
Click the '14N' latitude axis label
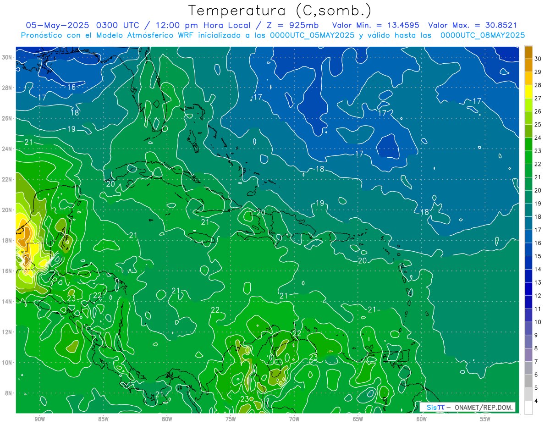coord(7,301)
